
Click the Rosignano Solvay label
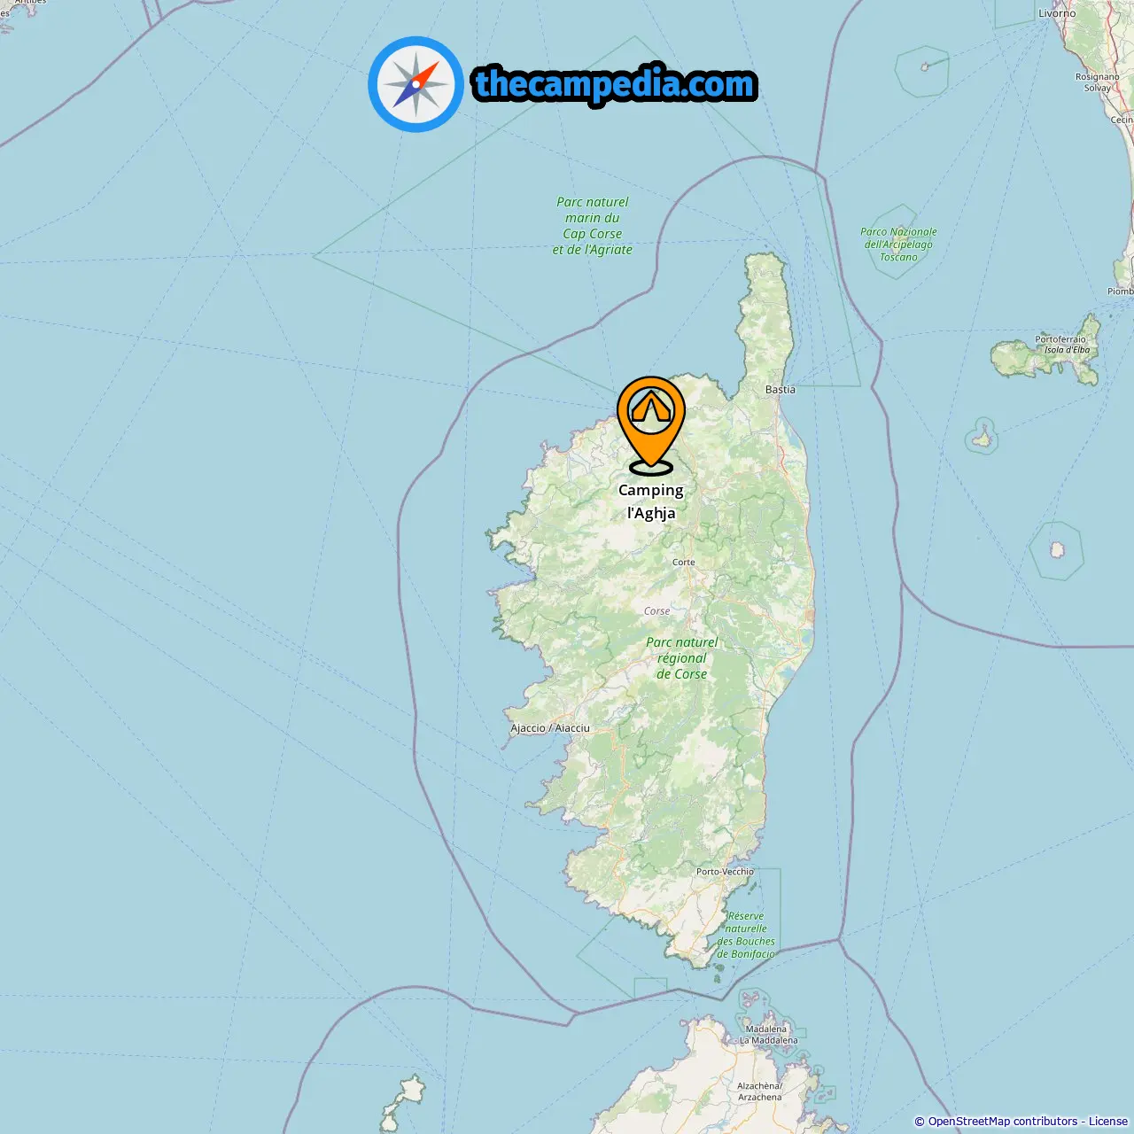[1097, 82]
